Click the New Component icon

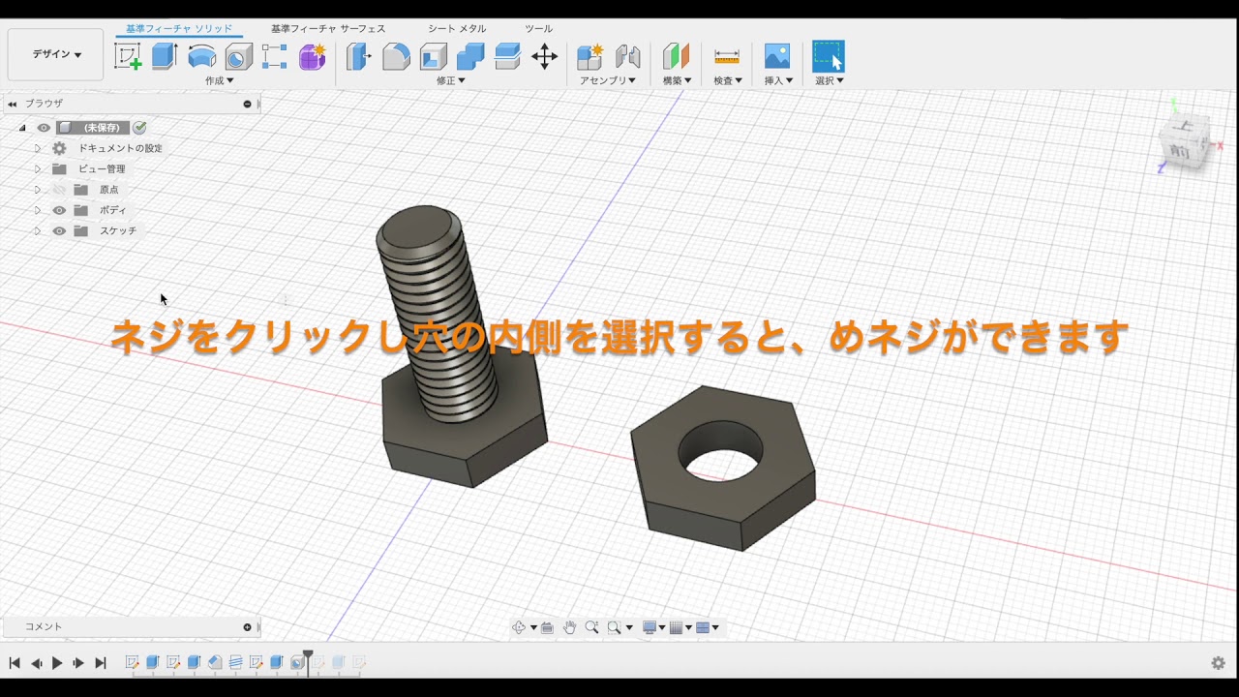click(590, 56)
